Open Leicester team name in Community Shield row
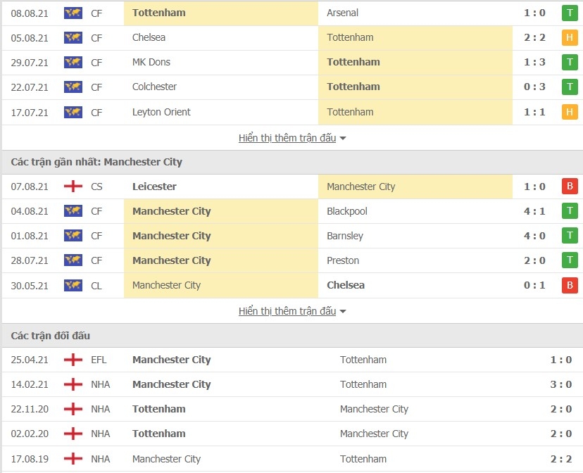Image resolution: width=583 pixels, height=473 pixels. coord(154,186)
